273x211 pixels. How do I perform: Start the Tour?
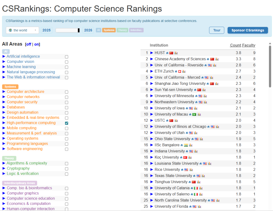click(x=217, y=30)
